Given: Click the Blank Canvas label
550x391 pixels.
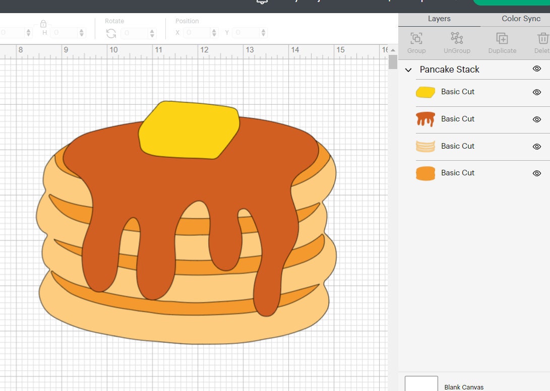Looking at the screenshot, I should click(463, 387).
